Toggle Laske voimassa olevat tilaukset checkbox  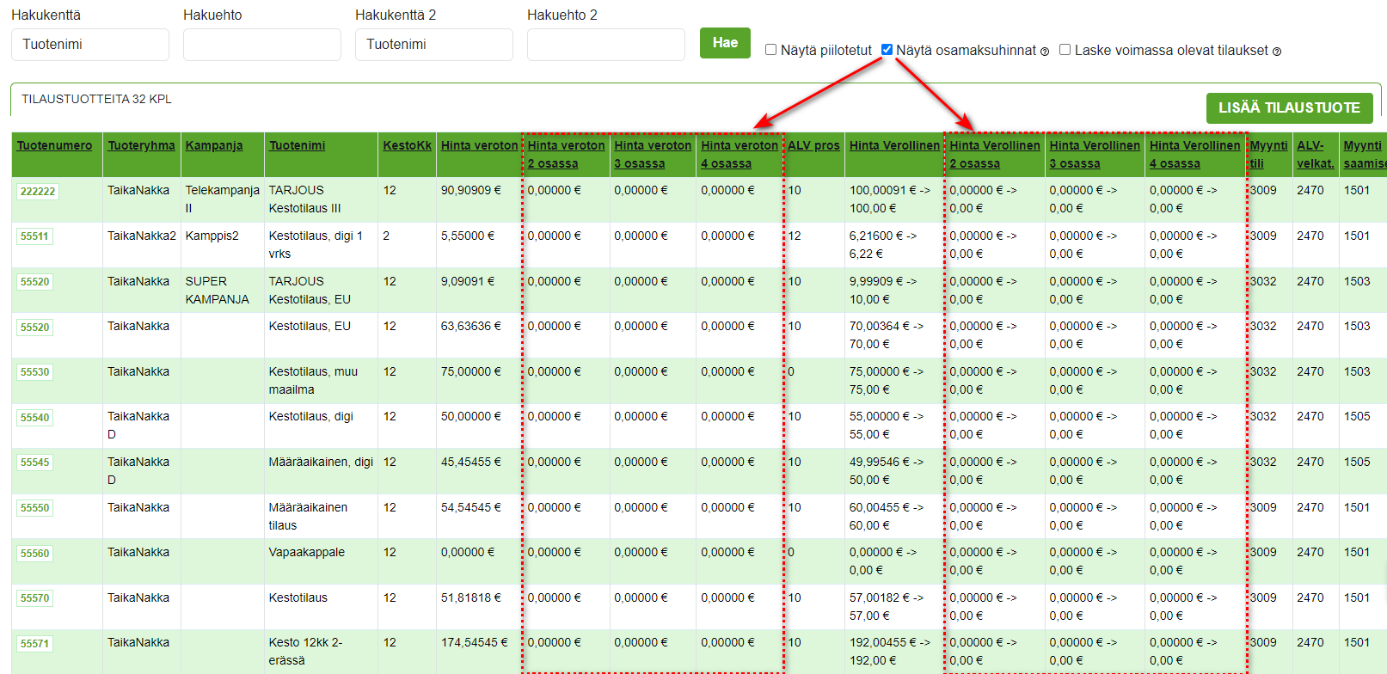tap(1065, 50)
